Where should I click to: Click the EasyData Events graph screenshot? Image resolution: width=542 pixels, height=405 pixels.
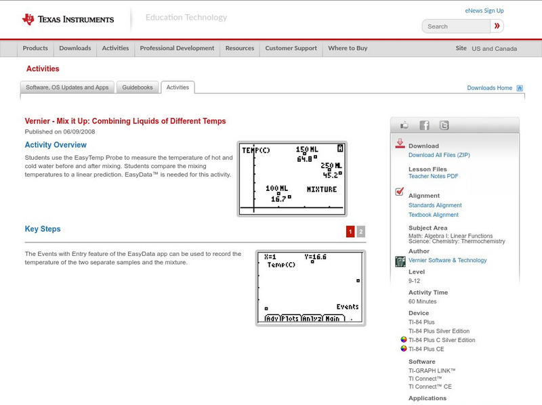(x=310, y=289)
